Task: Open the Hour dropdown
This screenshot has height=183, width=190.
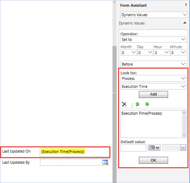Action: pyautogui.click(x=161, y=53)
